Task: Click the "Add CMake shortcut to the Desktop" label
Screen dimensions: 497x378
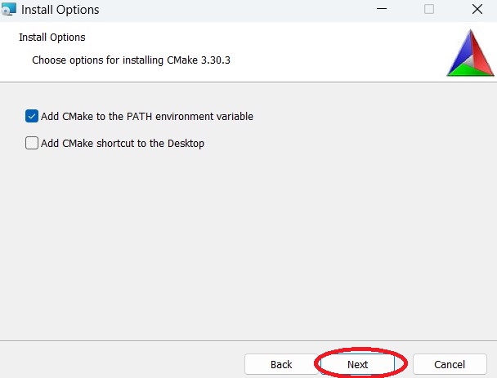Action: click(x=123, y=144)
